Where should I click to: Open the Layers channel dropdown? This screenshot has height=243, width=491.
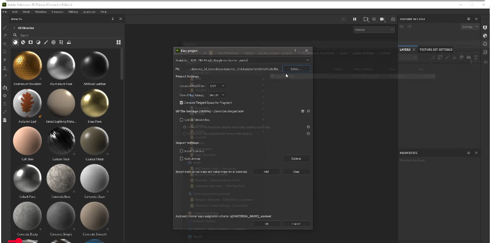point(409,58)
